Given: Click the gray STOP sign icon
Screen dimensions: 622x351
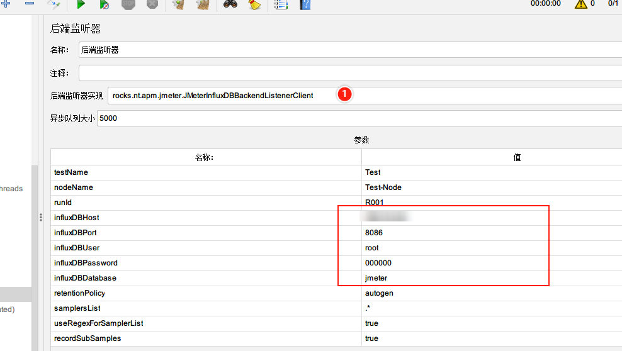Looking at the screenshot, I should click(x=128, y=4).
